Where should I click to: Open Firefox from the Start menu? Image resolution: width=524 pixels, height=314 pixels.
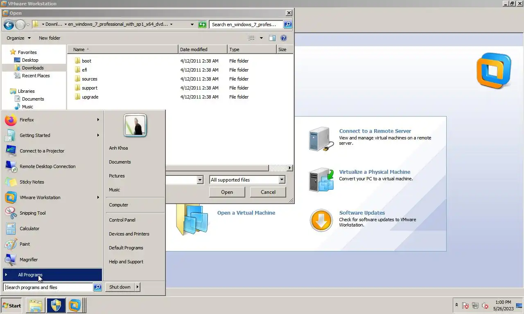(52, 120)
